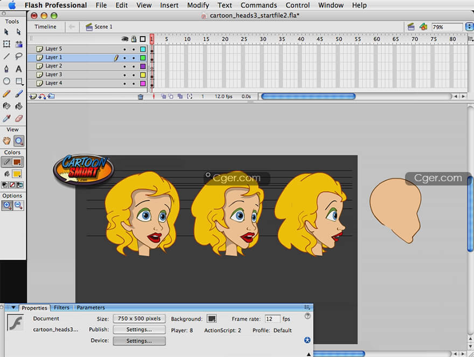Select the Brush tool
This screenshot has width=474, height=357.
click(x=19, y=94)
